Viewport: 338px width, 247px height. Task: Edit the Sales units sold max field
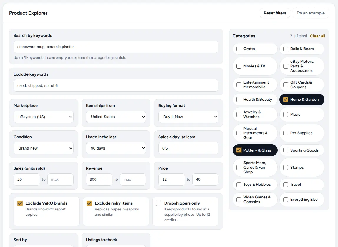click(60, 180)
